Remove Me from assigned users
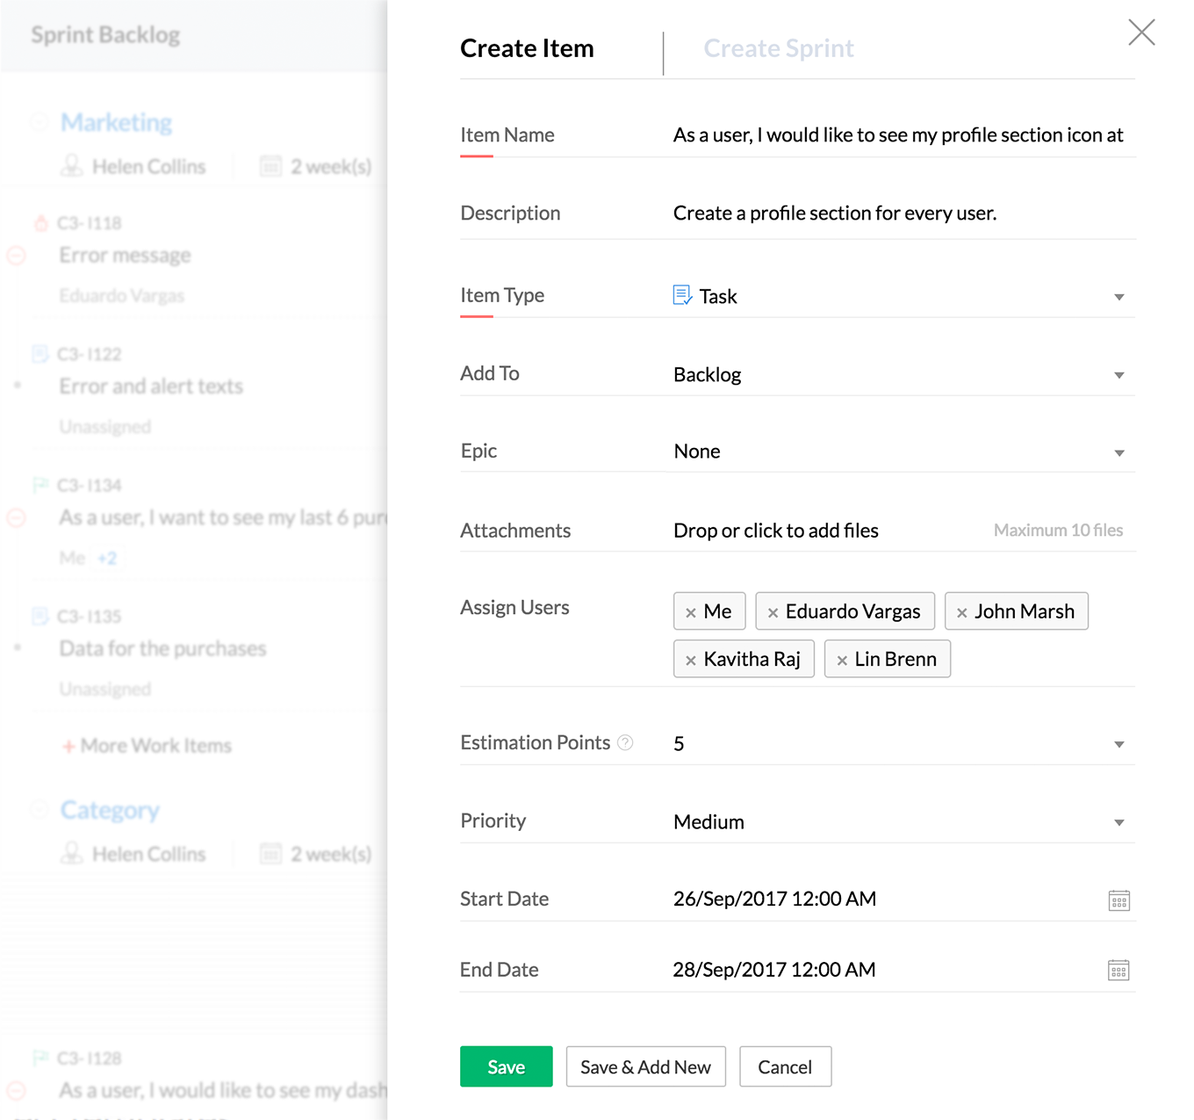1194x1120 pixels. click(x=691, y=613)
